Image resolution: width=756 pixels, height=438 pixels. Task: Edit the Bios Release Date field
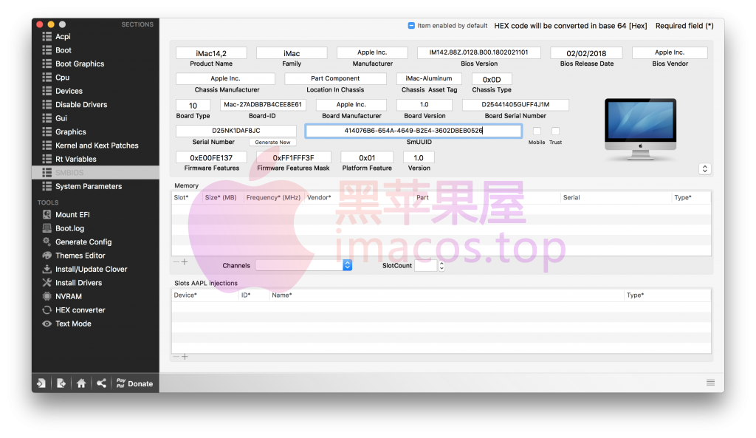click(x=586, y=53)
